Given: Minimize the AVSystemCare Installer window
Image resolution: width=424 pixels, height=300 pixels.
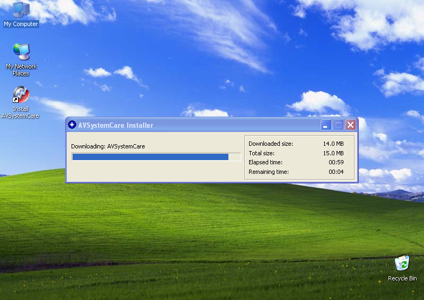Looking at the screenshot, I should tap(326, 125).
